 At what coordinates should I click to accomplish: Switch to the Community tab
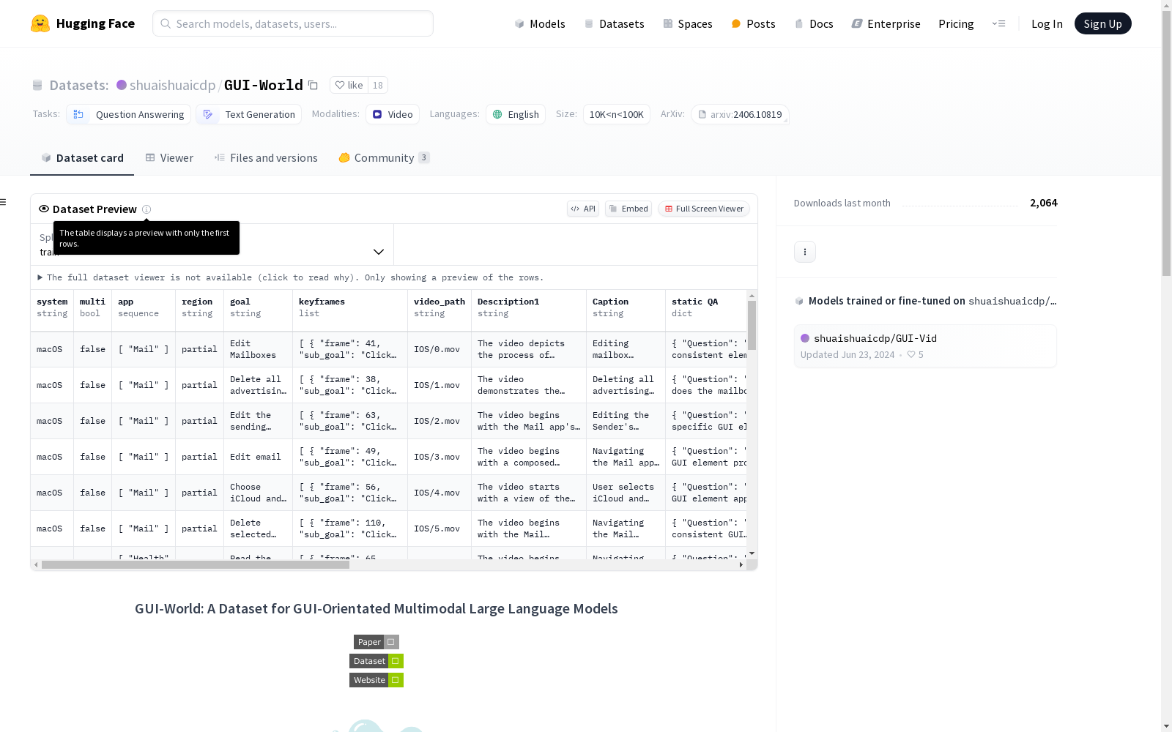pos(384,158)
